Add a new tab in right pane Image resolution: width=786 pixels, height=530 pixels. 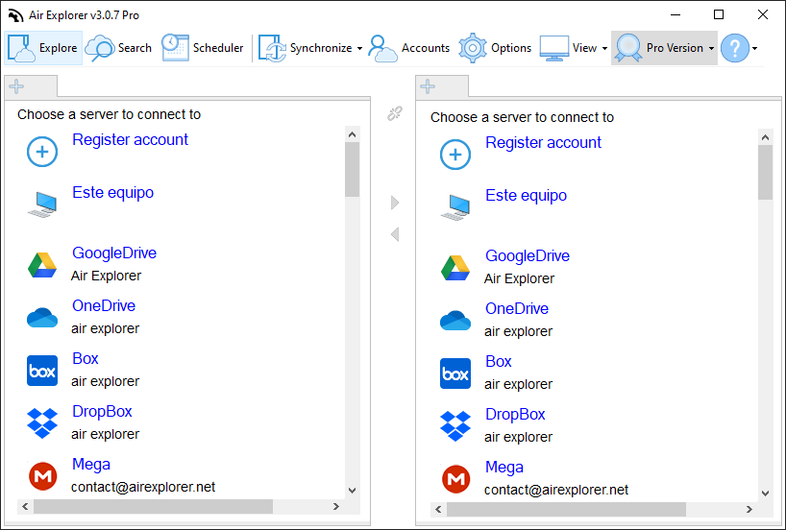pos(428,86)
